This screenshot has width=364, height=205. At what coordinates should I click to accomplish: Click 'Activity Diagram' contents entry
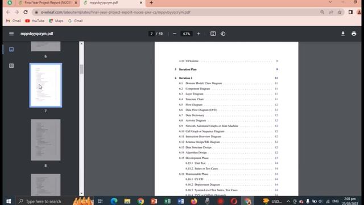(196, 120)
